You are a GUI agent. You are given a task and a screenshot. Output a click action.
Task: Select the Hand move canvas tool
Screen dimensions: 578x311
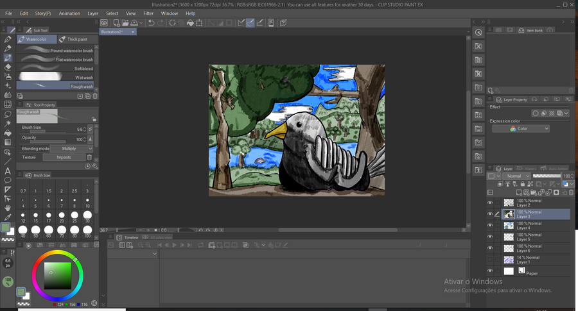click(8, 208)
